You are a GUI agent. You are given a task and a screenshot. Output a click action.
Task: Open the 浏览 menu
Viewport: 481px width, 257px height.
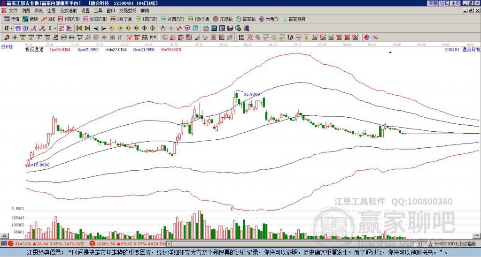click(26, 11)
